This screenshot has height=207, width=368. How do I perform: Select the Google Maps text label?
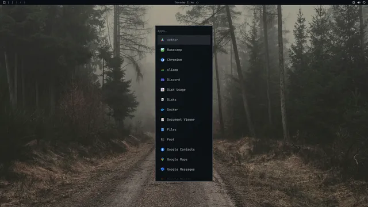point(177,159)
